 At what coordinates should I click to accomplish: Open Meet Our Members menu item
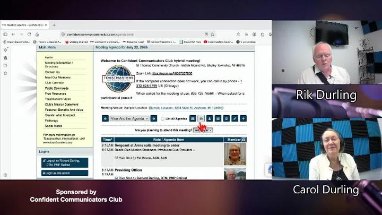[57, 78]
